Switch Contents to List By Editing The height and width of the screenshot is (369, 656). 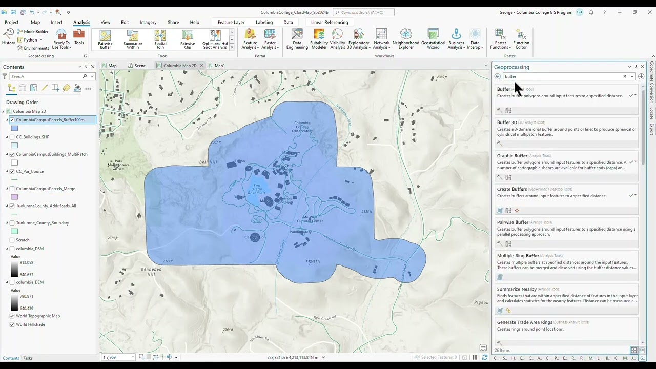(45, 88)
